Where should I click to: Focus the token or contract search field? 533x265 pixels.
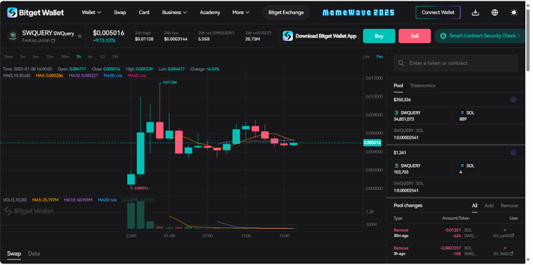point(455,64)
